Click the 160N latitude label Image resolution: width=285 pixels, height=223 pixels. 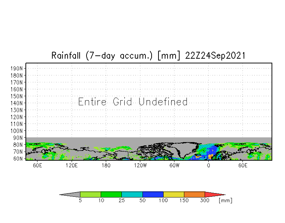pos(17,89)
